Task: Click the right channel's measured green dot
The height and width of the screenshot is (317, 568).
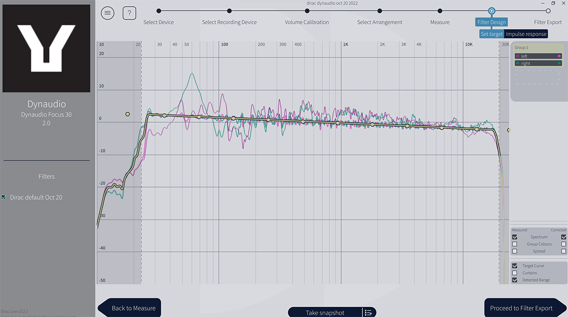Action: pyautogui.click(x=518, y=63)
